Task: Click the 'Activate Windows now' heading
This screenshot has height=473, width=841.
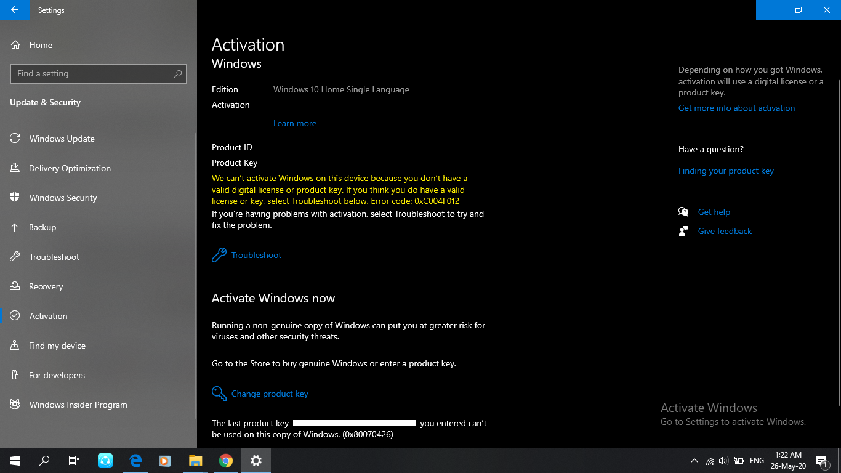Action: pos(273,298)
